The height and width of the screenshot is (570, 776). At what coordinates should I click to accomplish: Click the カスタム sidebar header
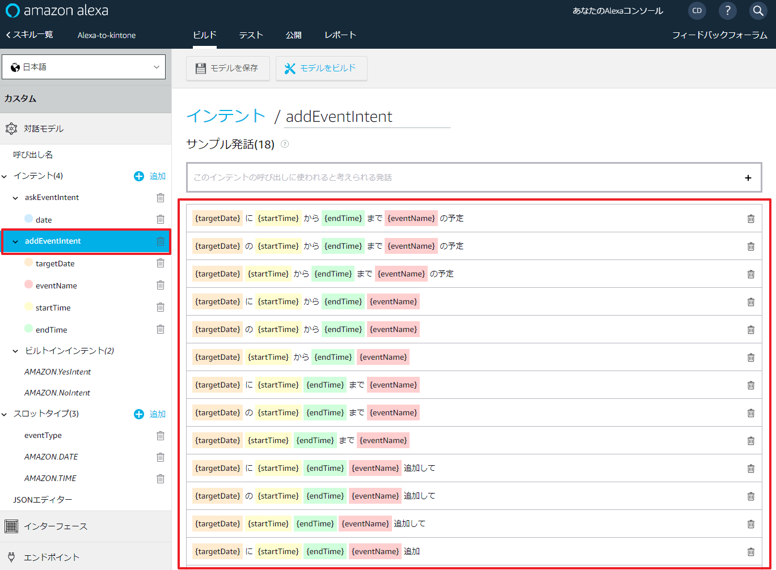[x=86, y=99]
